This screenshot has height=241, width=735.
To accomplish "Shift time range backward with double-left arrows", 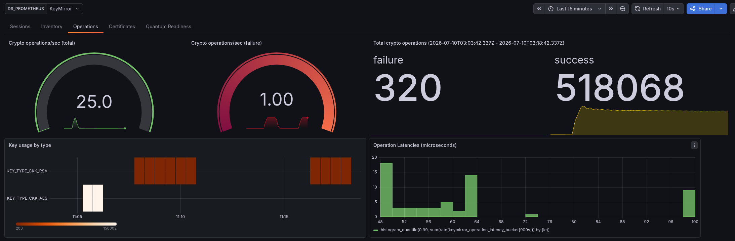I will [x=539, y=9].
